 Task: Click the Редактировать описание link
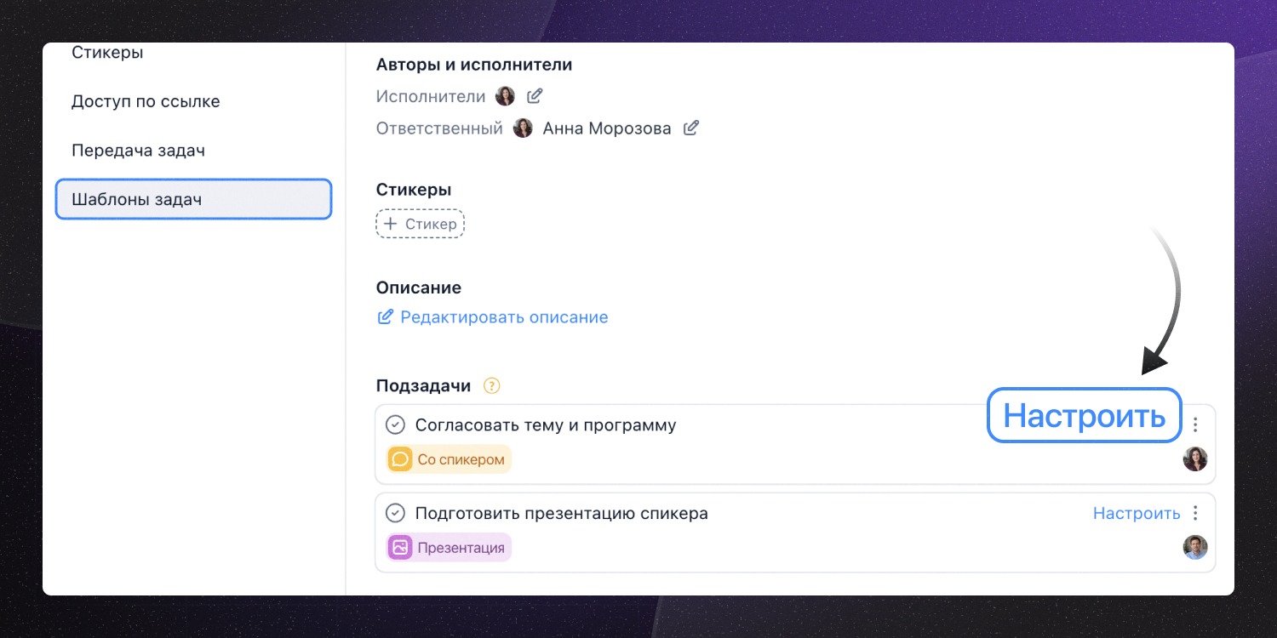pos(504,317)
